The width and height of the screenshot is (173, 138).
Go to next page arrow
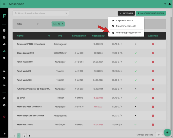tap(29, 136)
